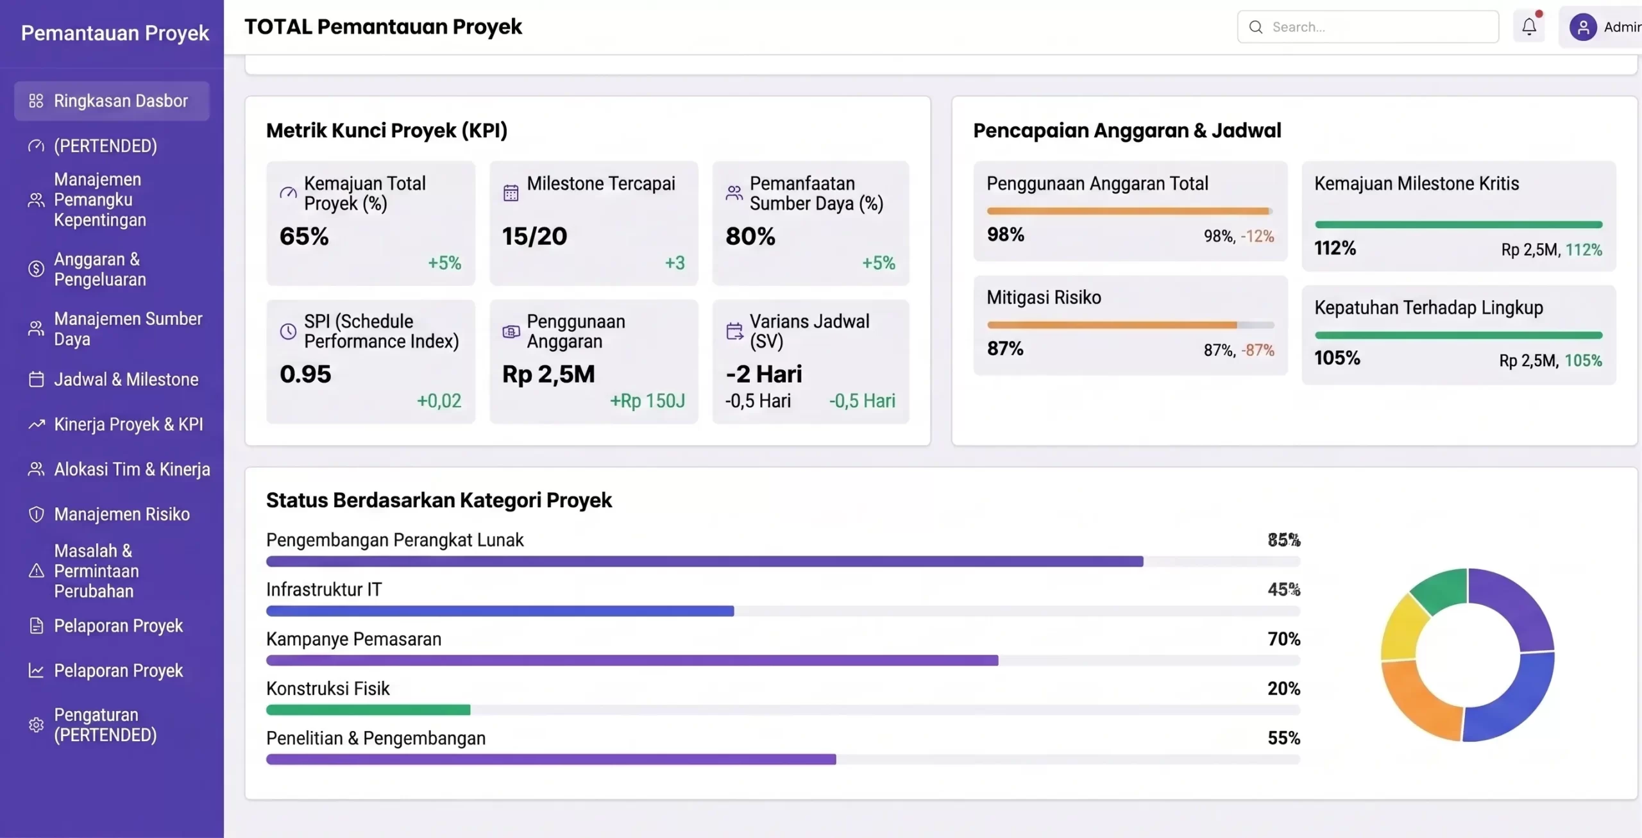Click the TOTAL Pemantauan Proyek heading

383,27
